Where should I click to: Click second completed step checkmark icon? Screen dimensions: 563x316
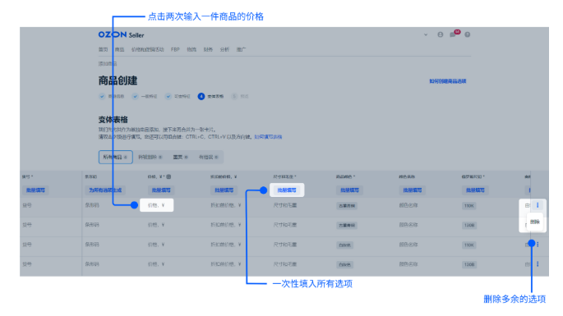point(135,97)
